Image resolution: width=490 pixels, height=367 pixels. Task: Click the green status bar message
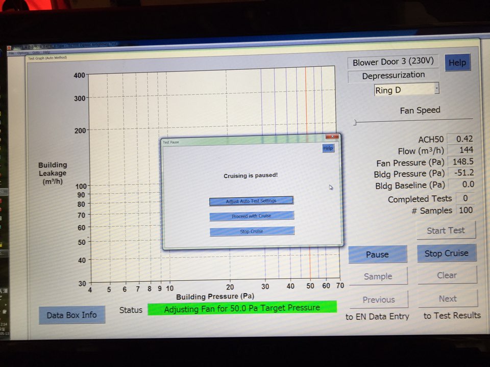pyautogui.click(x=242, y=308)
